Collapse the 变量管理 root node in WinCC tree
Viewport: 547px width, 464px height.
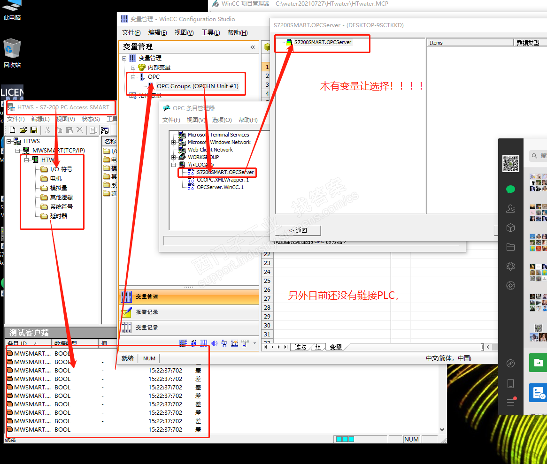tap(124, 58)
